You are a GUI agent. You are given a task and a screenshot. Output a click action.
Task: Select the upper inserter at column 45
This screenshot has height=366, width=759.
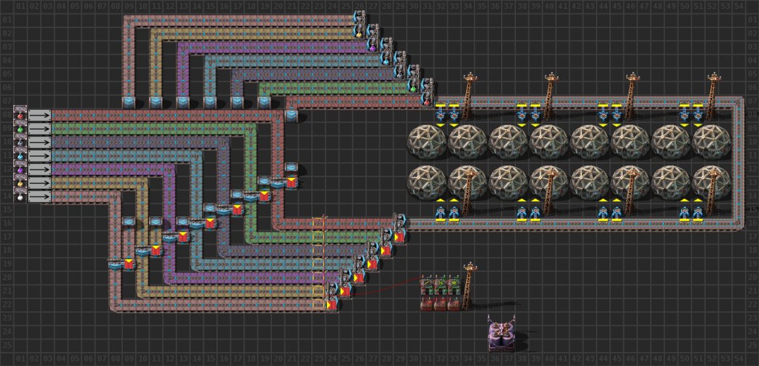tap(617, 116)
